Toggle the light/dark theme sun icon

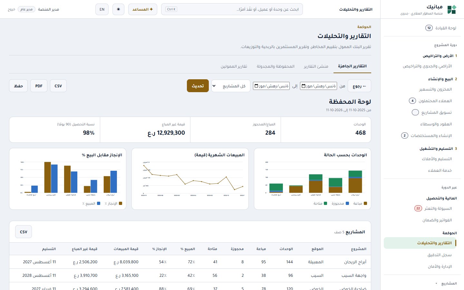coord(118,9)
